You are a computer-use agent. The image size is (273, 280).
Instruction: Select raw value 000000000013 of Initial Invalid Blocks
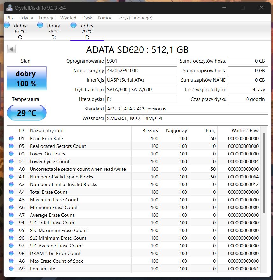click(243, 184)
